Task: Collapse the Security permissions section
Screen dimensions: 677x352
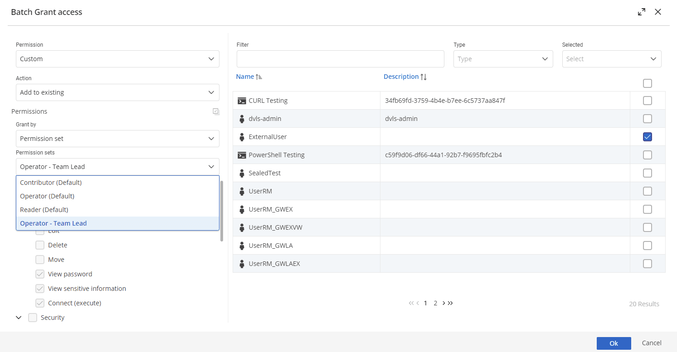Action: pos(19,317)
